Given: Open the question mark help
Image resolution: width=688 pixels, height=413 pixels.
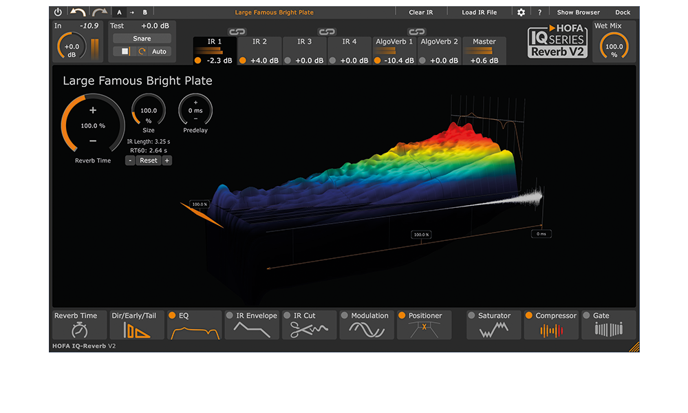Looking at the screenshot, I should [x=539, y=12].
